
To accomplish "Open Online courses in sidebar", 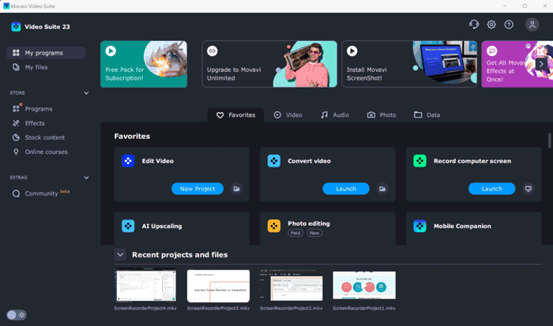I will (x=46, y=152).
